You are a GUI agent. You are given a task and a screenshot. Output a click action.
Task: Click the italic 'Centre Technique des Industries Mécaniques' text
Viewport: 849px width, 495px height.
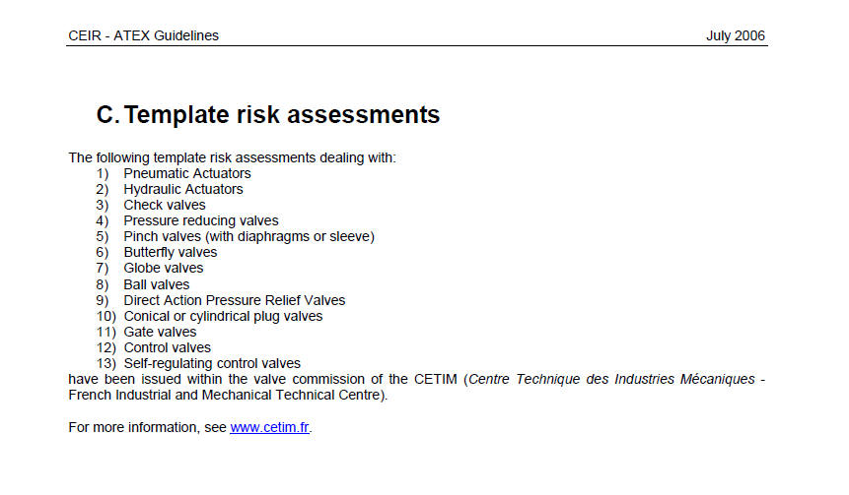point(611,379)
